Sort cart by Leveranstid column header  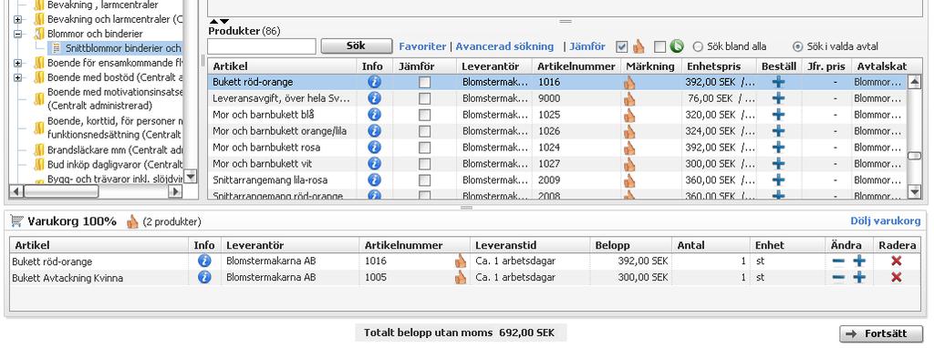(x=530, y=245)
